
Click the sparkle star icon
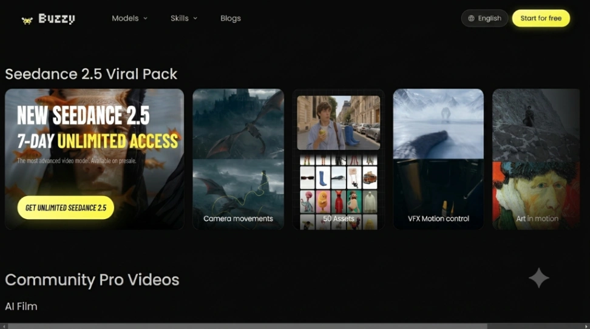click(x=539, y=278)
